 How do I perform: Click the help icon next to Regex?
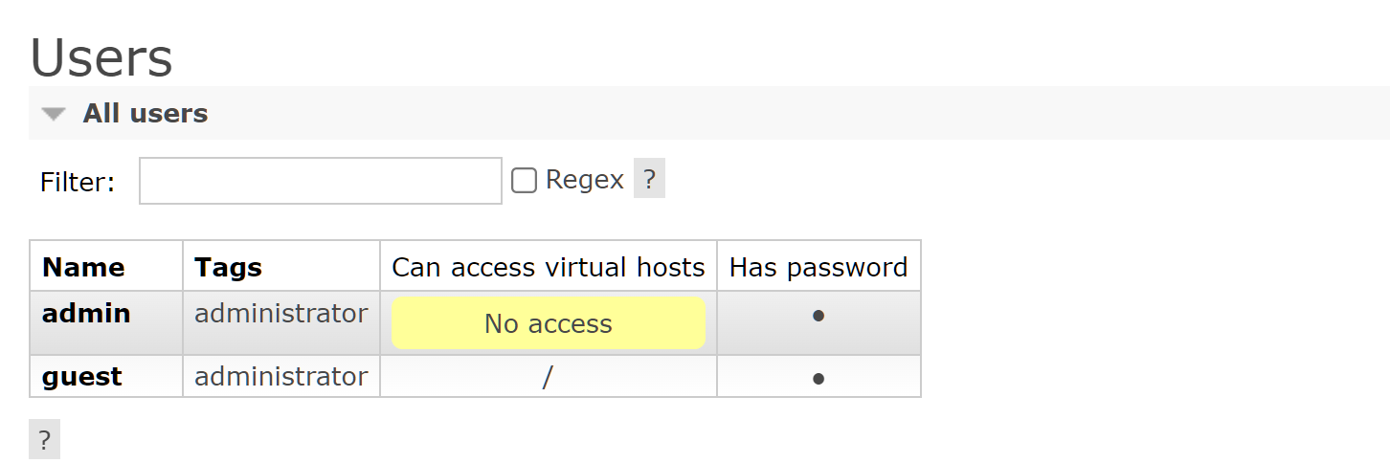(x=649, y=179)
